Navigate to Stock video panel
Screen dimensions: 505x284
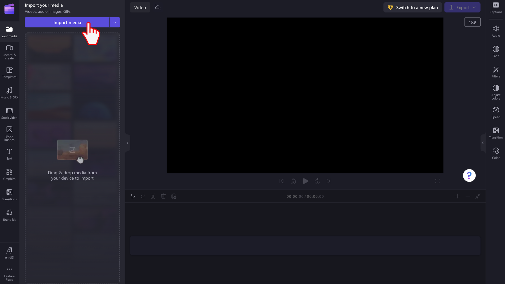pyautogui.click(x=9, y=113)
